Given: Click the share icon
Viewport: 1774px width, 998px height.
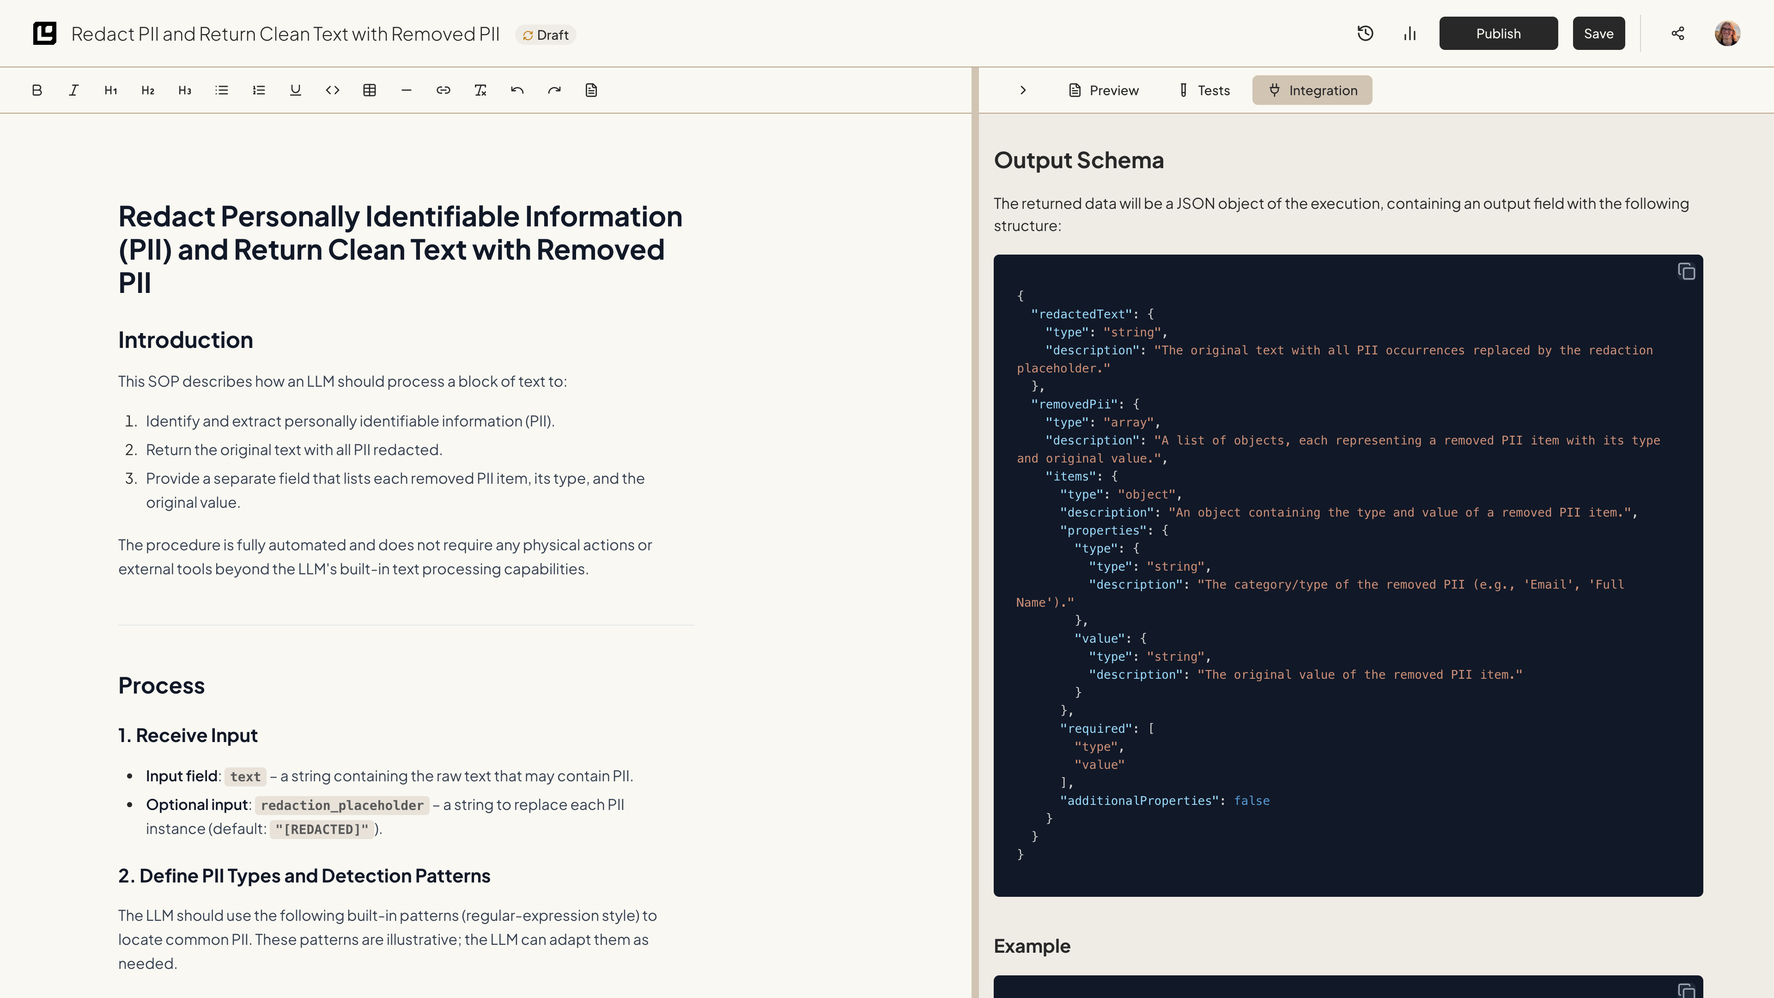Looking at the screenshot, I should click(x=1677, y=34).
